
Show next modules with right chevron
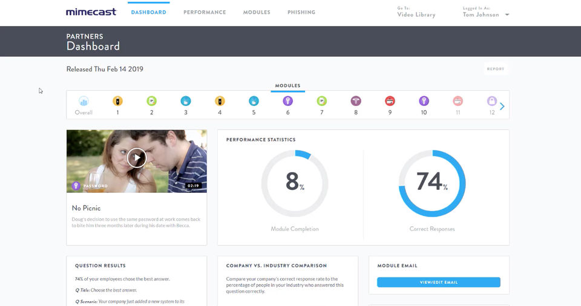pyautogui.click(x=502, y=106)
